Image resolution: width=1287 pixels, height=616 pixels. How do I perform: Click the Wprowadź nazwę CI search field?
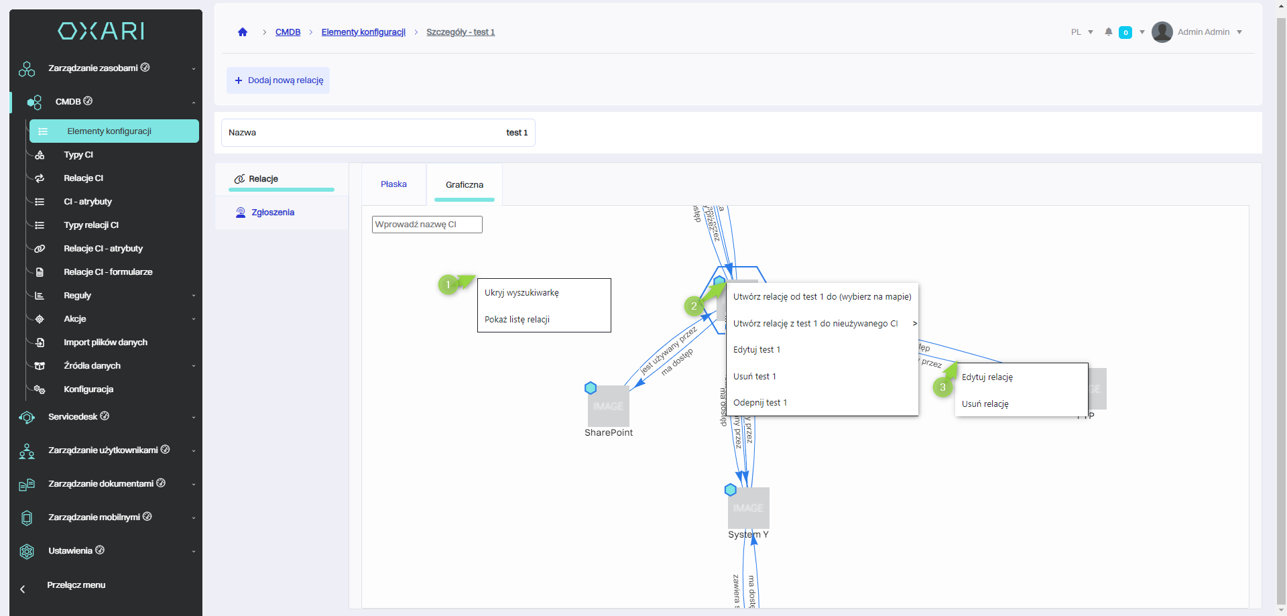(427, 225)
